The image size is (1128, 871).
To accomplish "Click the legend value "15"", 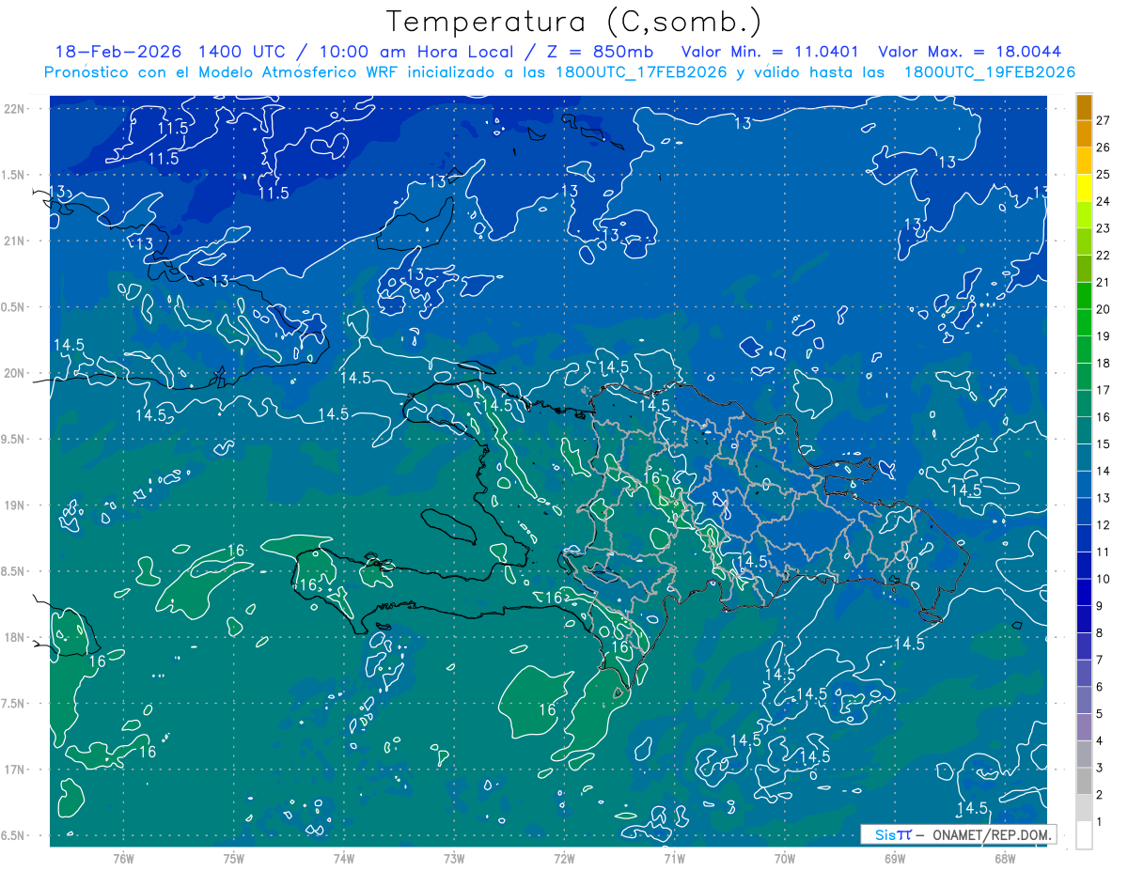I will coord(1104,443).
